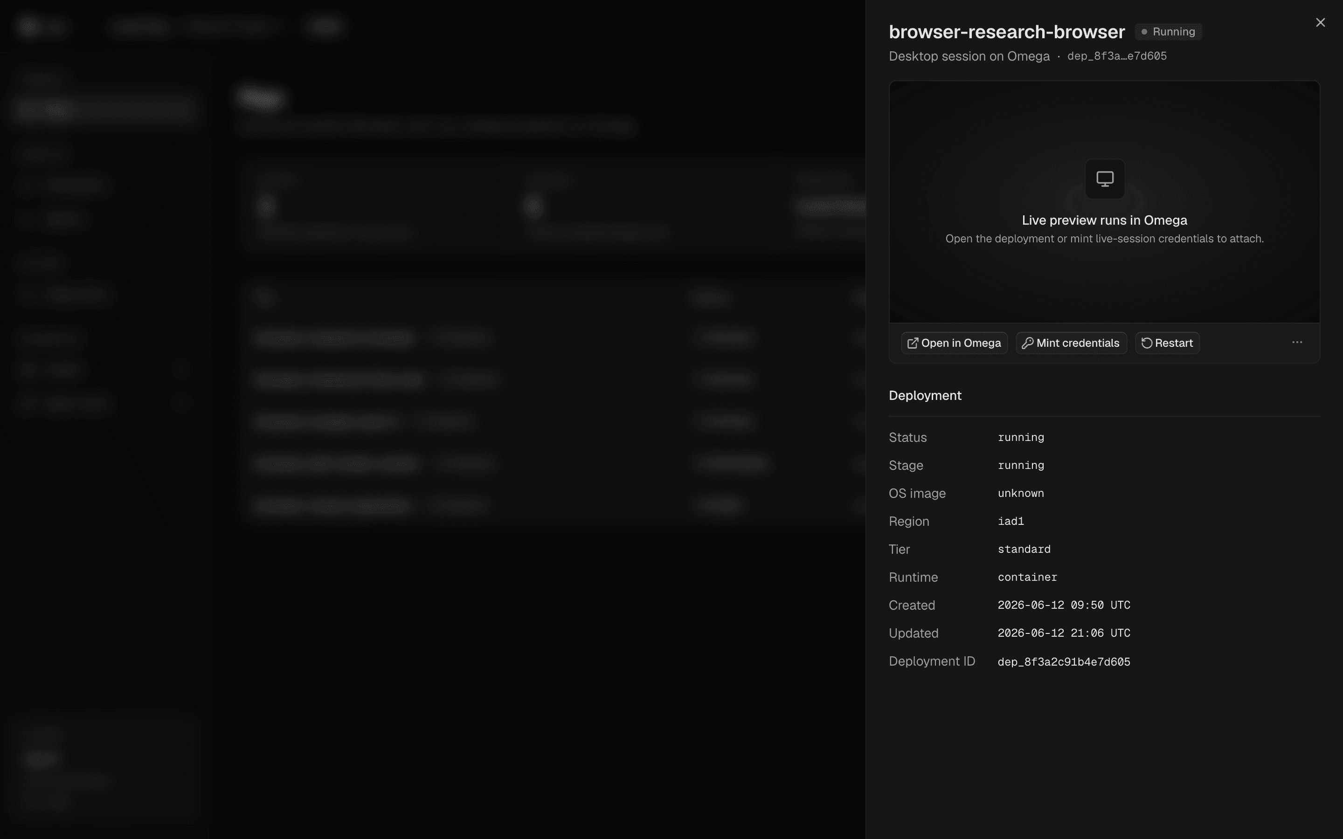Click the Deployment section heading
Screen dimensions: 1343x839
tap(925, 396)
